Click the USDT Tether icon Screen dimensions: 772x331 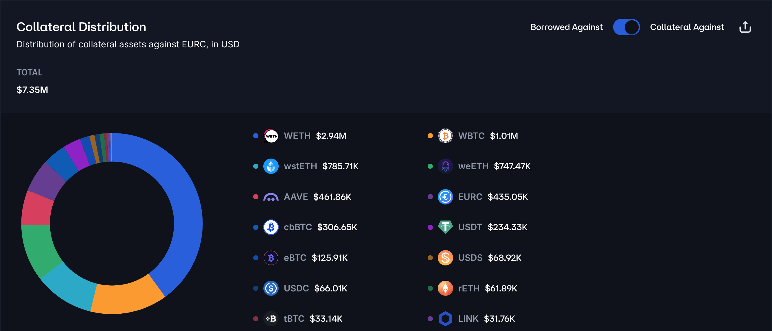[x=445, y=227]
